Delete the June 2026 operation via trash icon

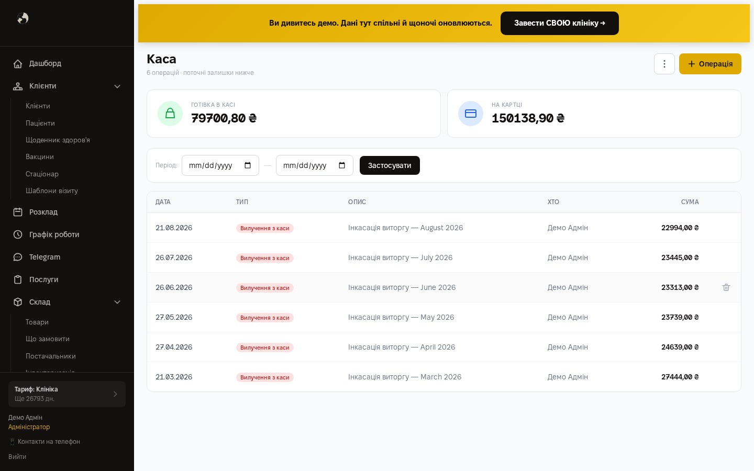point(726,287)
